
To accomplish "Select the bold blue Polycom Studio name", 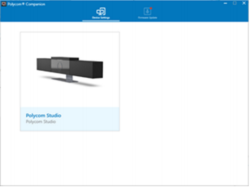I will (x=43, y=116).
